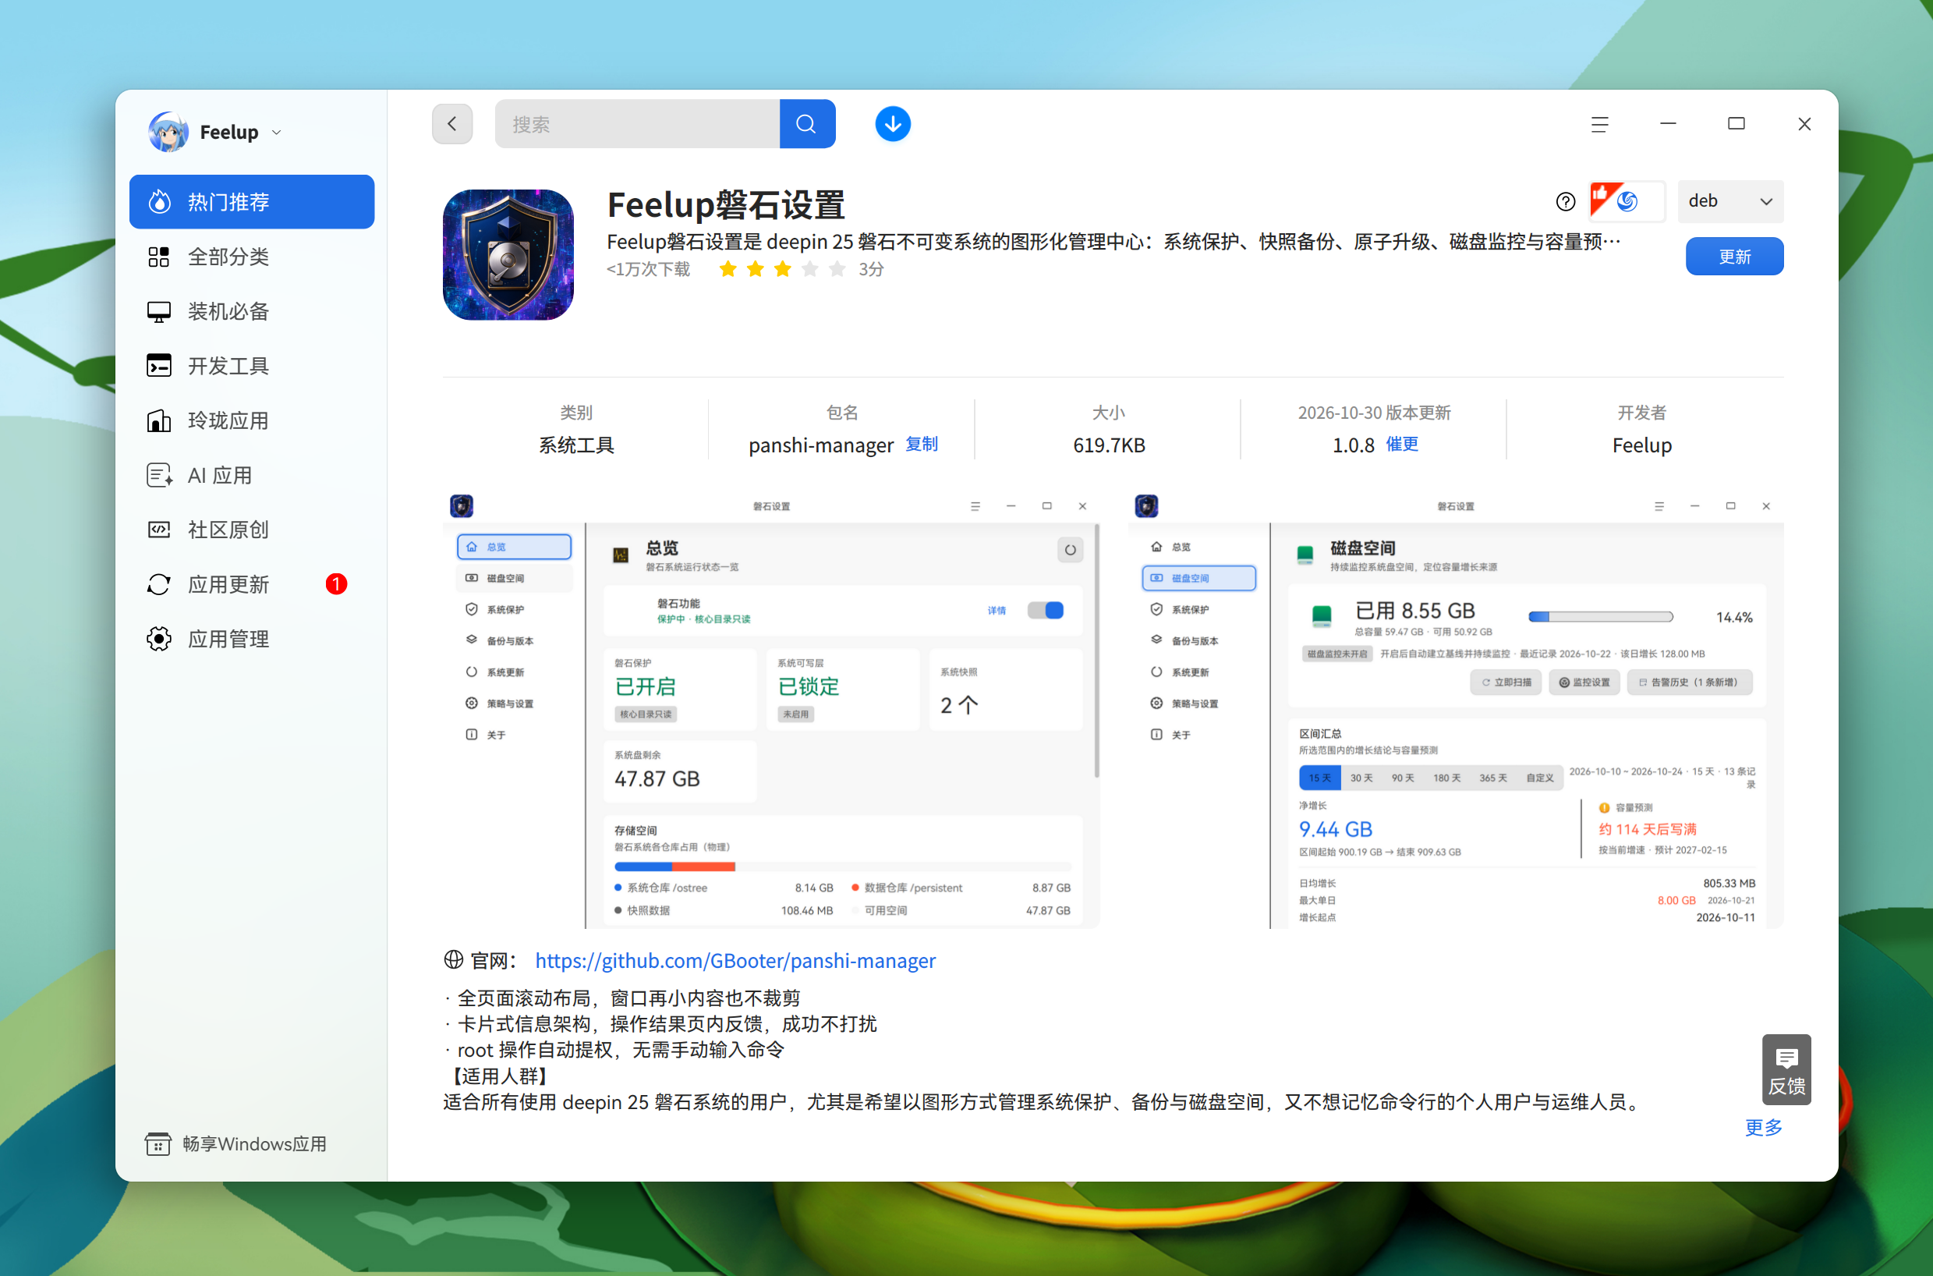Click the third rating star

783,269
